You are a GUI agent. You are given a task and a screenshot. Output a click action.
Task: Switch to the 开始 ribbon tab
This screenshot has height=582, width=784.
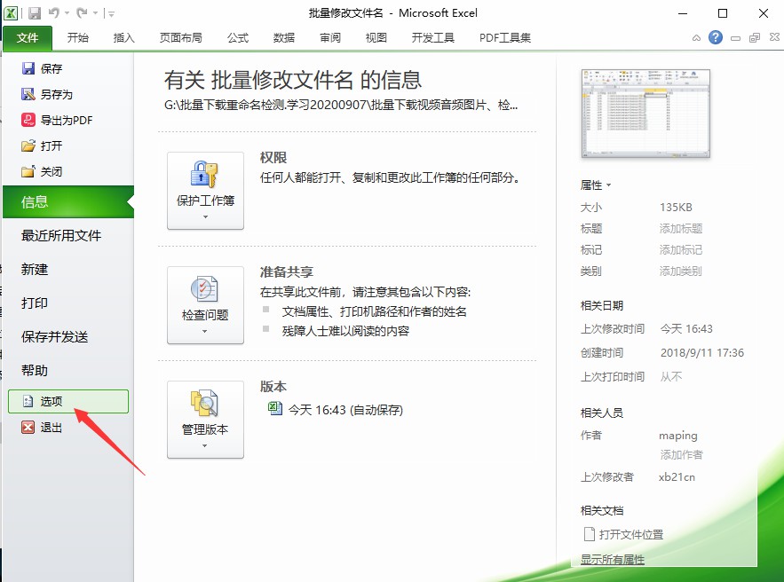pos(77,38)
